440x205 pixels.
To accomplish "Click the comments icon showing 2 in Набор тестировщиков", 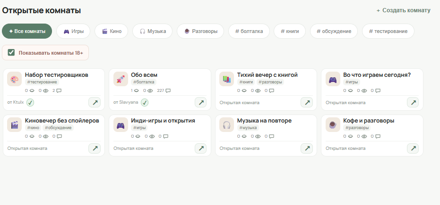I will pos(59,90).
